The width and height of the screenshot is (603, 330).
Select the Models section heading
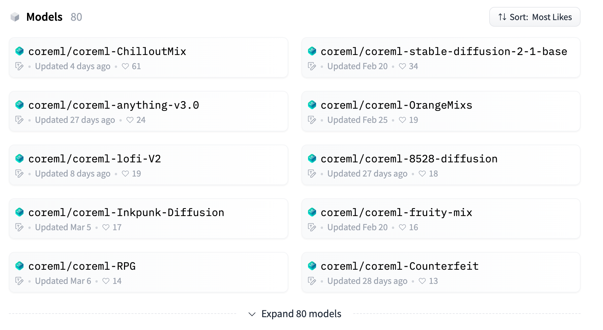(45, 17)
